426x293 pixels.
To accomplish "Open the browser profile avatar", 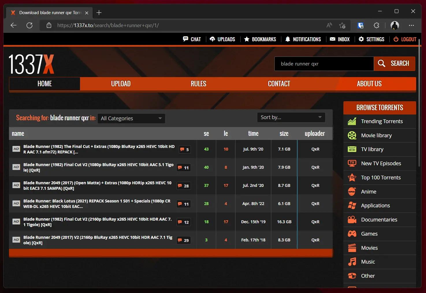I will tap(395, 25).
